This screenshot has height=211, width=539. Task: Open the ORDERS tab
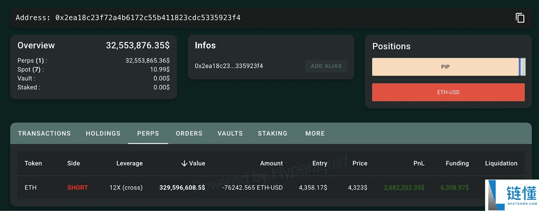(189, 133)
